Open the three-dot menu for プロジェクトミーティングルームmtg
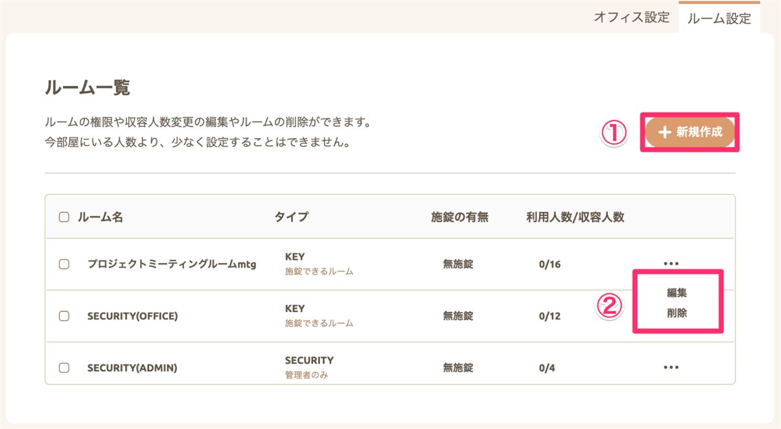The image size is (781, 429). click(x=671, y=264)
